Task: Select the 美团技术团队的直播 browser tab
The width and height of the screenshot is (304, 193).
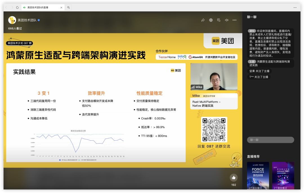Action: (41, 8)
